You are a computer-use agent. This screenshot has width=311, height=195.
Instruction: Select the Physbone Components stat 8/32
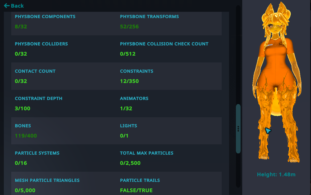click(21, 27)
